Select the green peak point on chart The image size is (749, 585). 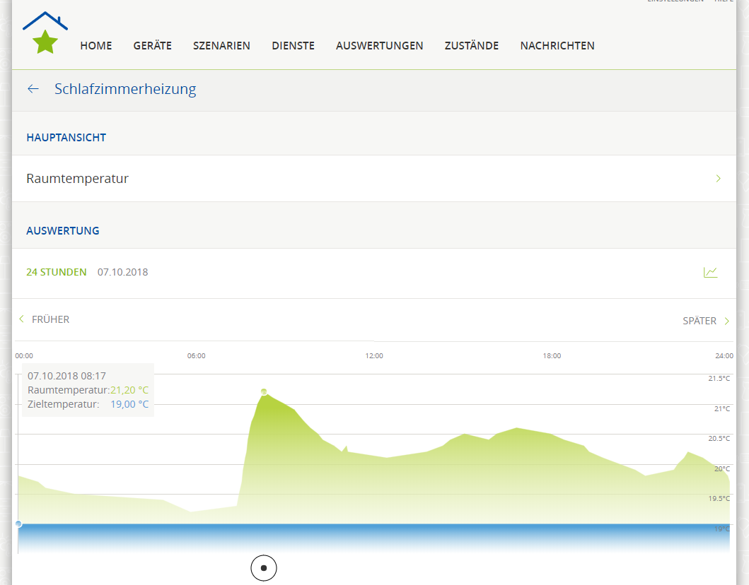[x=264, y=391]
